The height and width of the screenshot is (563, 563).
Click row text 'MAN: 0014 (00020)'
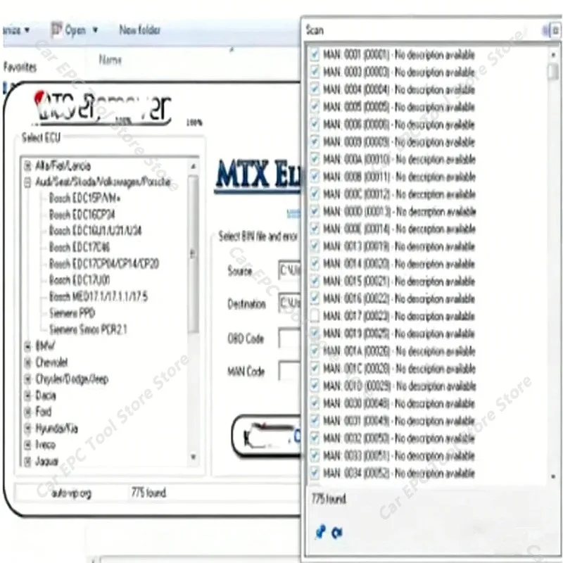(357, 264)
